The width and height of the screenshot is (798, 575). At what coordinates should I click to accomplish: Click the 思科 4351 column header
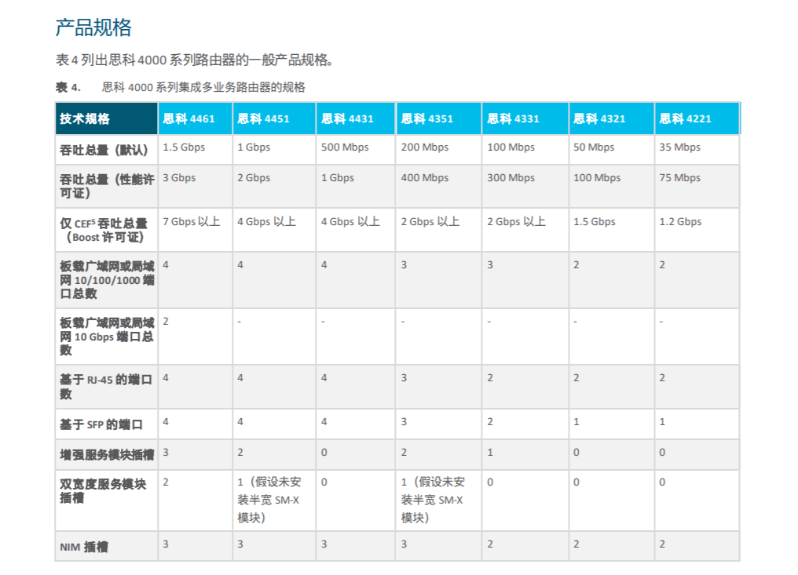(439, 118)
